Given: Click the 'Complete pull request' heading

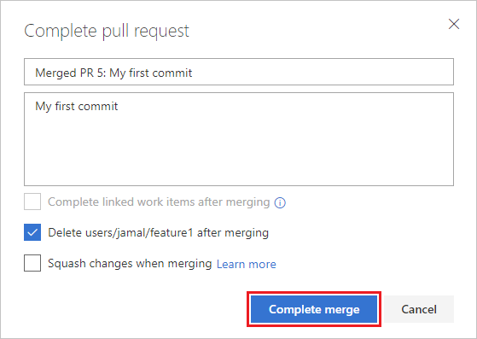Looking at the screenshot, I should pyautogui.click(x=107, y=31).
